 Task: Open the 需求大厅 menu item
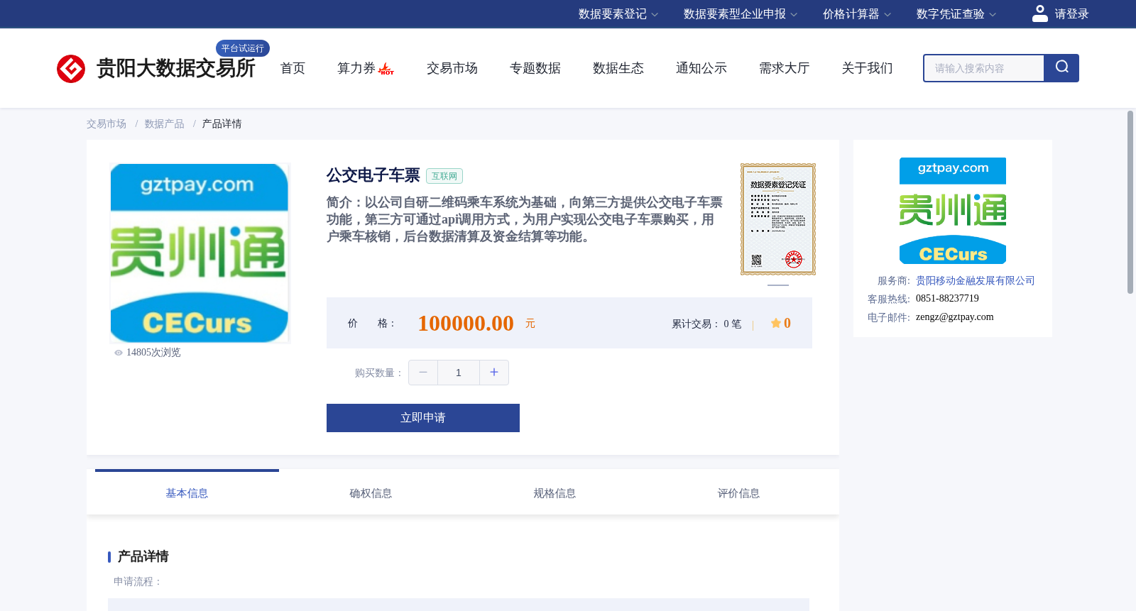[785, 68]
